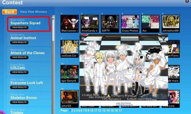Go to results page 3
This screenshot has width=191, height=114.
tap(74, 111)
